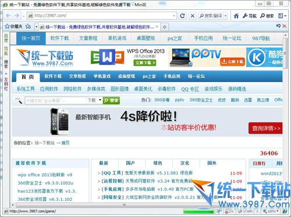Viewport: 291px width, 217px height.
Task: Click the undo closed tab arrow icon
Action: click(278, 26)
